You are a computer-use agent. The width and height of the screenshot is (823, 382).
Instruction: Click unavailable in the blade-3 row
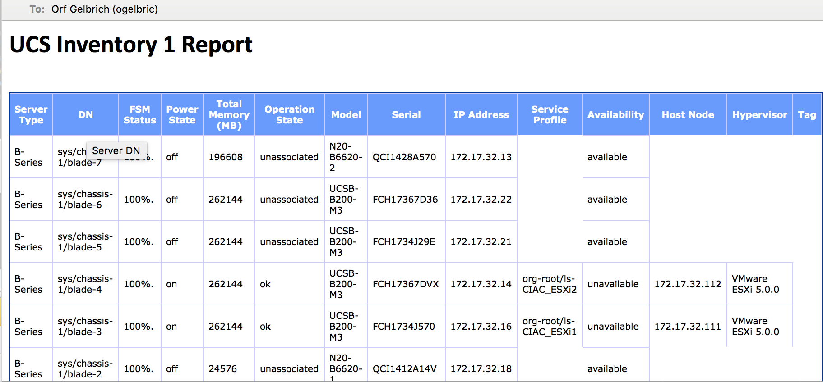pos(613,326)
